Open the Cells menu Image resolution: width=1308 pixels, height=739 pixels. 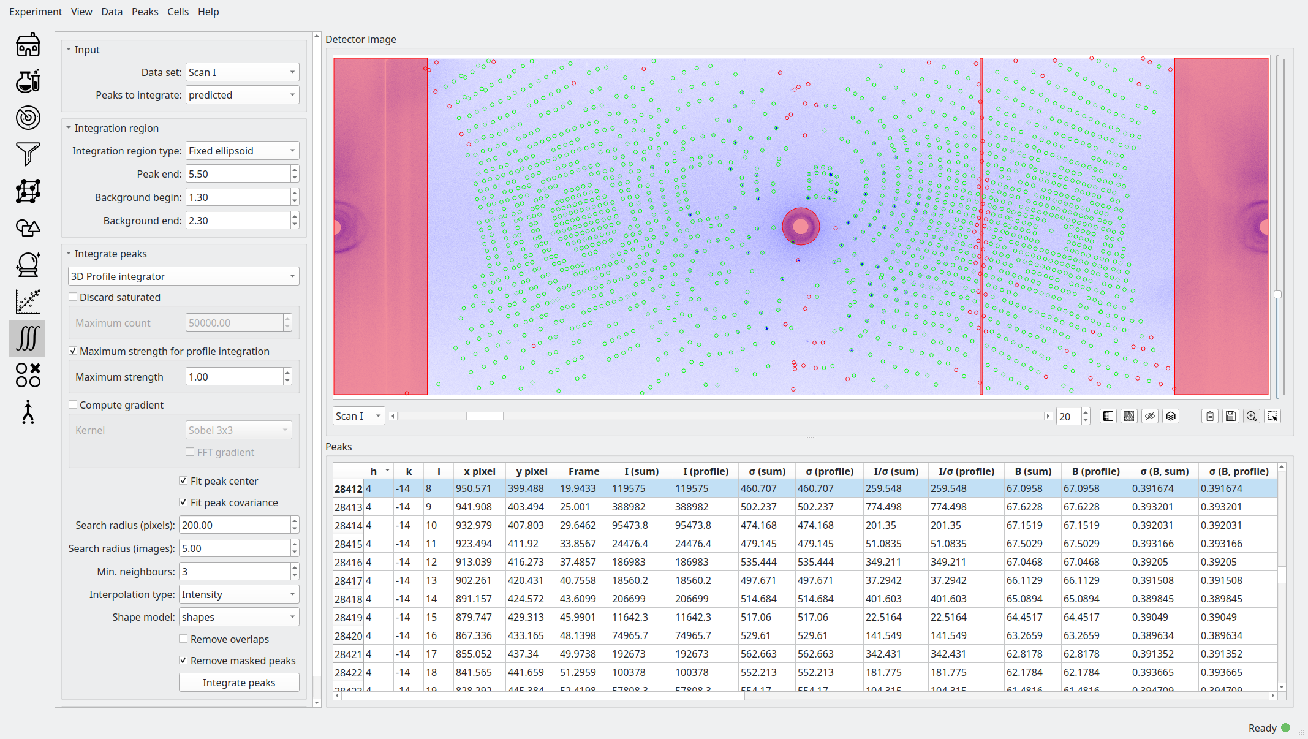(178, 12)
